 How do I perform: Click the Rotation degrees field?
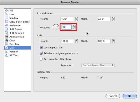tap(67, 27)
